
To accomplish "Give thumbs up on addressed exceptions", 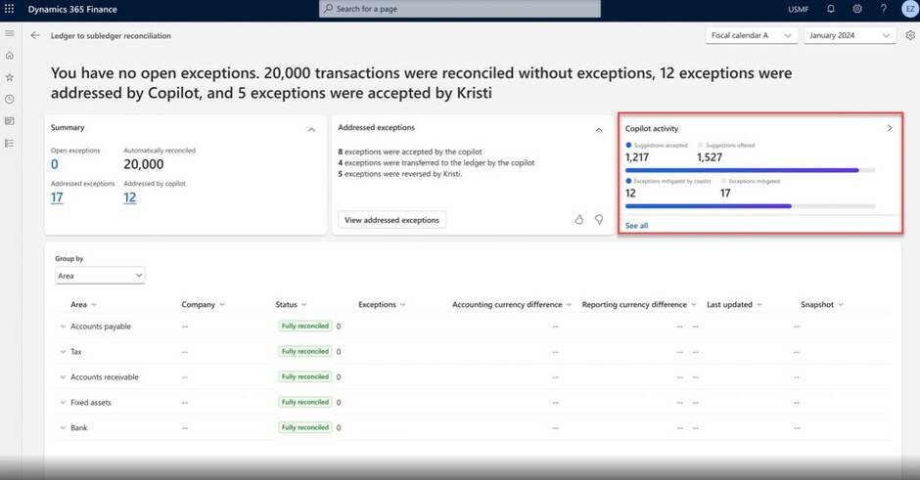I will pos(579,219).
